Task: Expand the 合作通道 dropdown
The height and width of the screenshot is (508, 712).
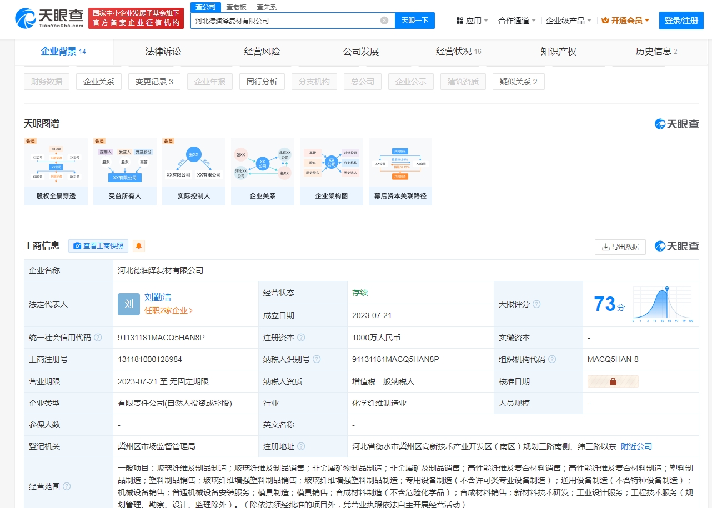Action: [x=534, y=21]
